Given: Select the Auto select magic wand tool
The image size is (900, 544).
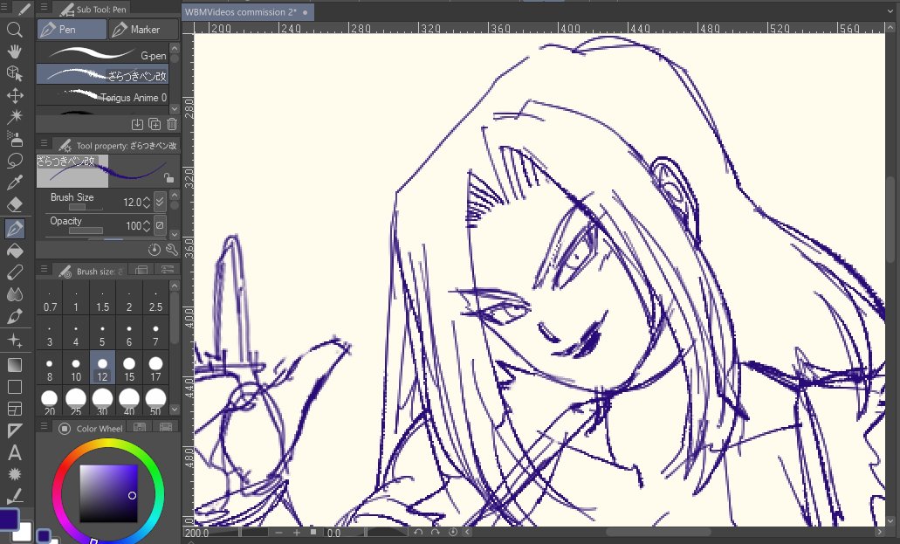Looking at the screenshot, I should (14, 117).
